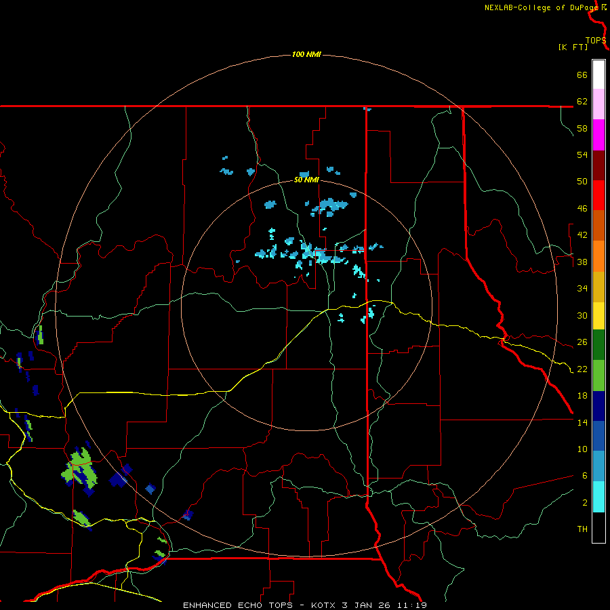The width and height of the screenshot is (610, 610).
Task: Click the legend value "2"
Action: [584, 503]
